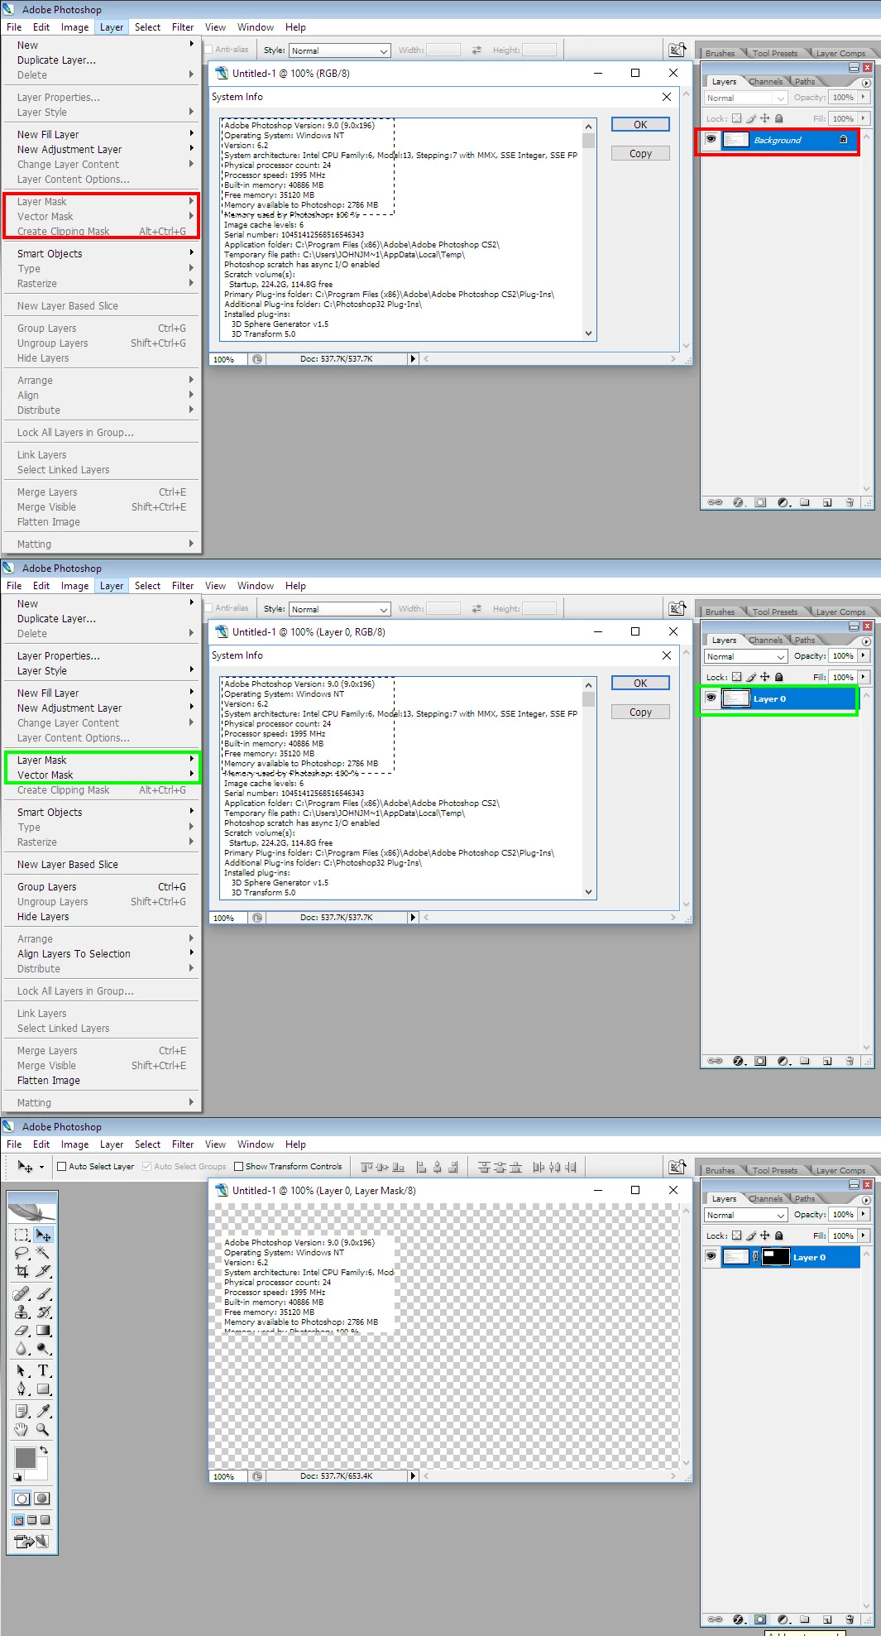The width and height of the screenshot is (881, 1636).
Task: Toggle eye icon of Layer 0 with mask thumbnail
Action: tap(711, 1257)
